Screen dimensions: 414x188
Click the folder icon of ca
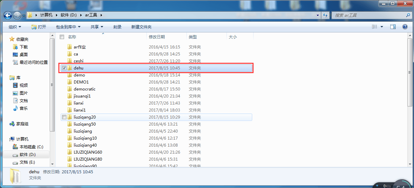click(x=69, y=54)
